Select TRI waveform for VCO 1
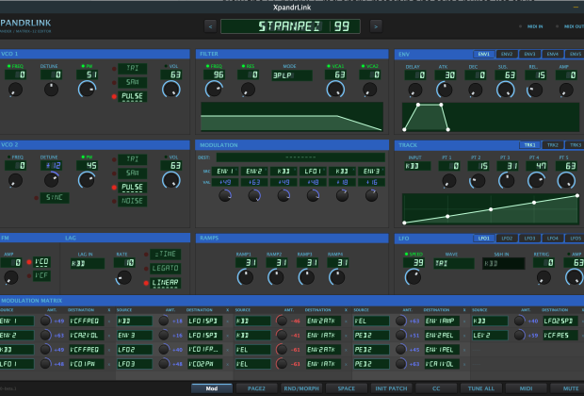The width and height of the screenshot is (584, 396). tap(132, 68)
